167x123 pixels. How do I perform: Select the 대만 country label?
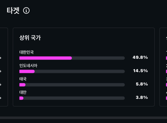pyautogui.click(x=23, y=92)
